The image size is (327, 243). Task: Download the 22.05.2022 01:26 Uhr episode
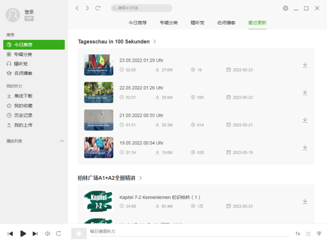pyautogui.click(x=305, y=93)
